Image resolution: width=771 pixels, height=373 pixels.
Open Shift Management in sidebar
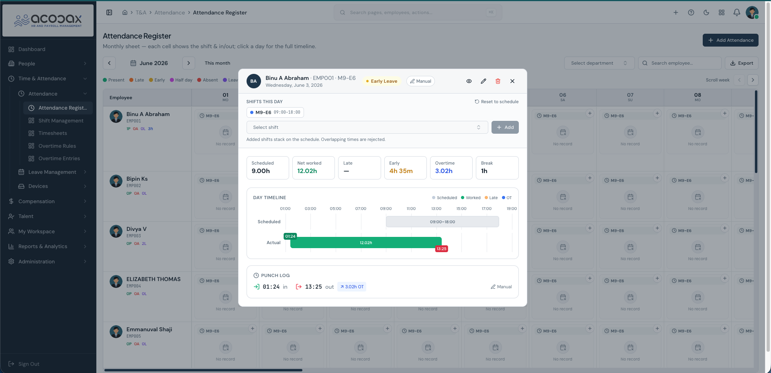61,120
